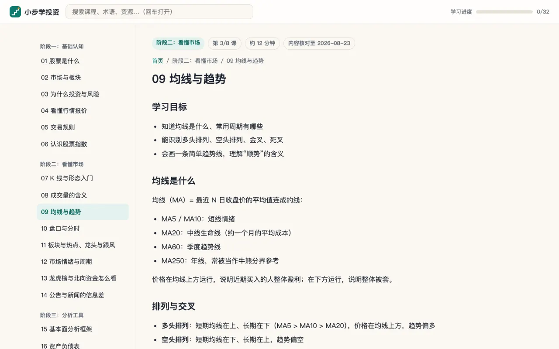This screenshot has height=349, width=559.
Task: Select lesson 13 龙虎榜与北向资金怎么看
Action: pyautogui.click(x=83, y=278)
